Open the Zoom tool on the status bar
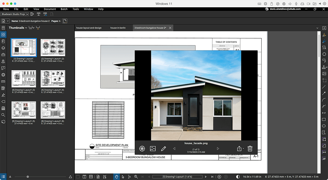Viewport: 328px width, 180px height. coord(136,177)
